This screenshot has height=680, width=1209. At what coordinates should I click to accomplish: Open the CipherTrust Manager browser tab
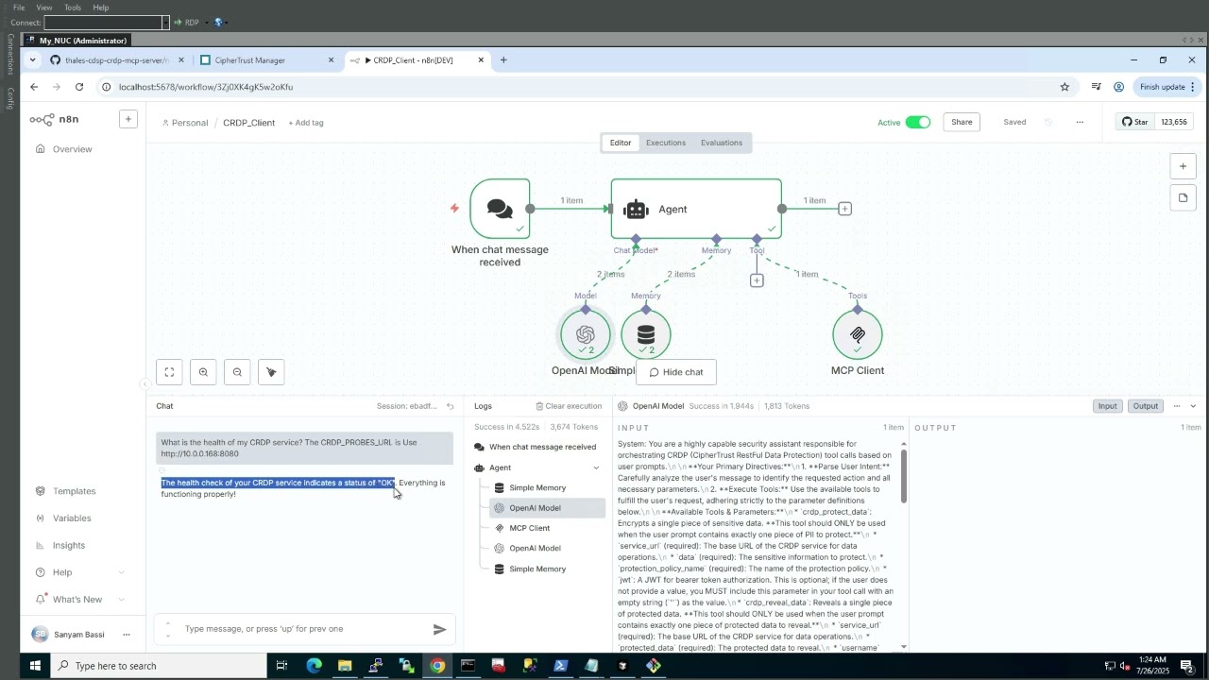[267, 60]
